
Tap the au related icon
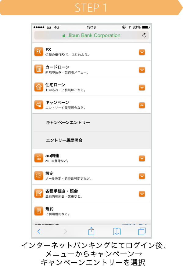point(39,158)
